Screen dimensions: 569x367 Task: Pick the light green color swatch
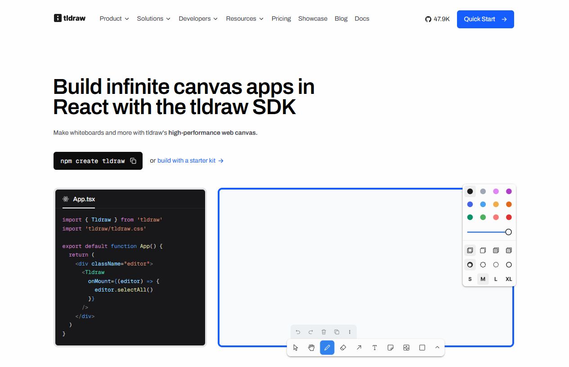pyautogui.click(x=483, y=217)
